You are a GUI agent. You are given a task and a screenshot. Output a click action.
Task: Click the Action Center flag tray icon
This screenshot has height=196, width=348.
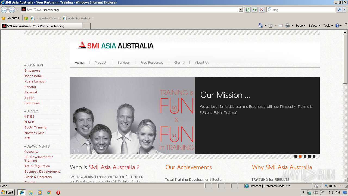point(322,192)
